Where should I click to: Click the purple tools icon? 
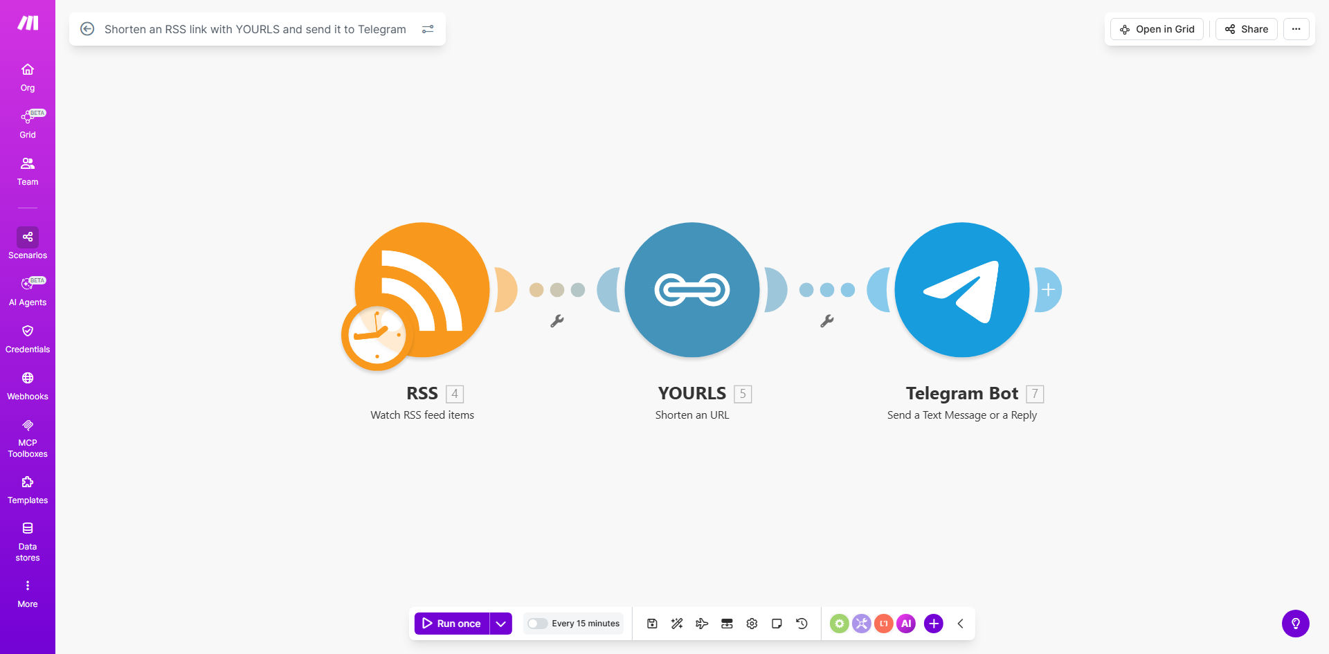coord(861,624)
